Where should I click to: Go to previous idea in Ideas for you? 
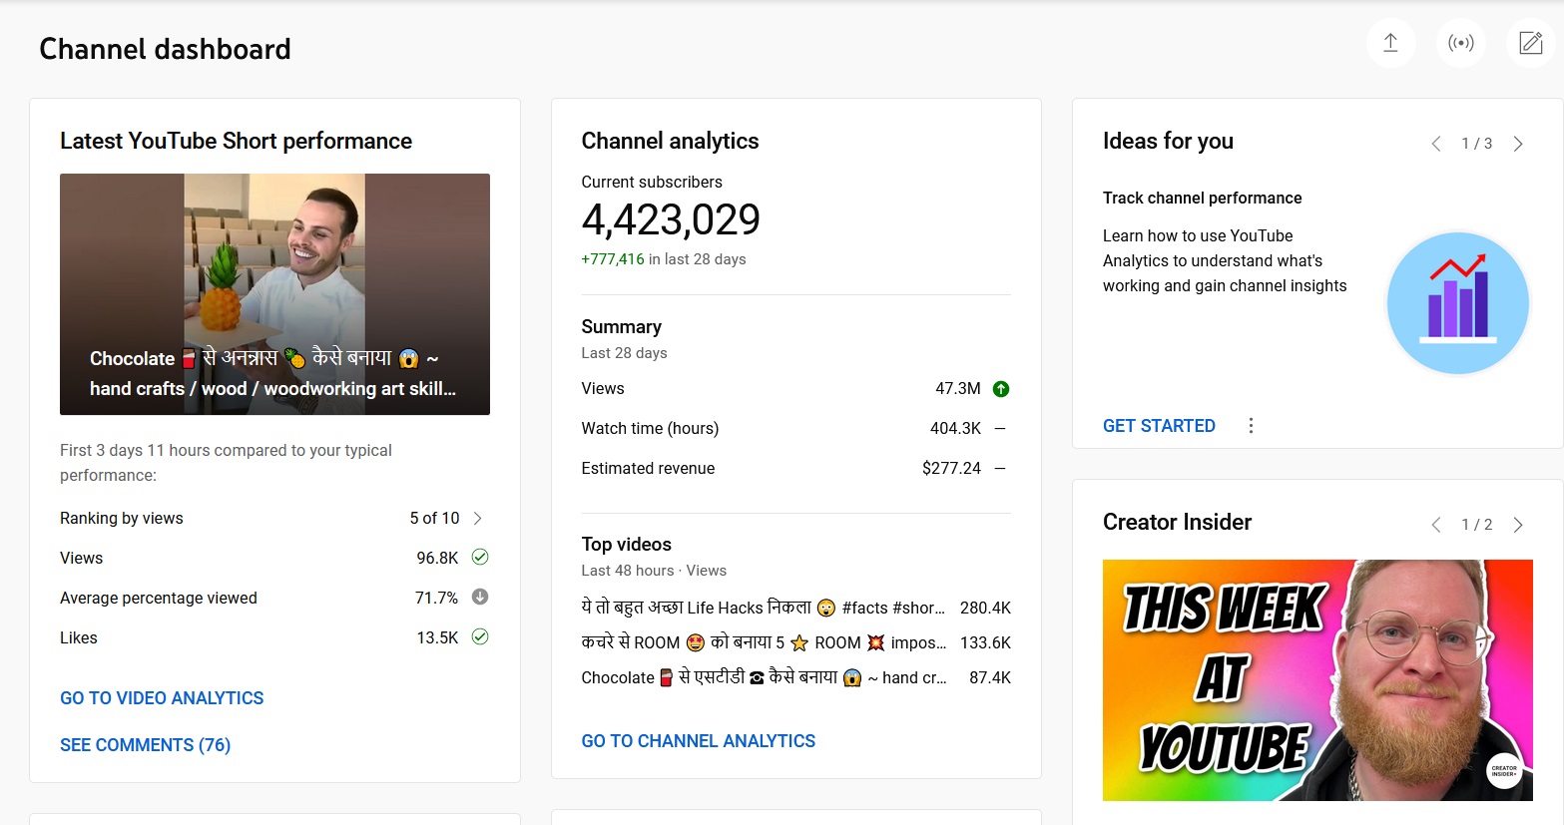(x=1436, y=144)
